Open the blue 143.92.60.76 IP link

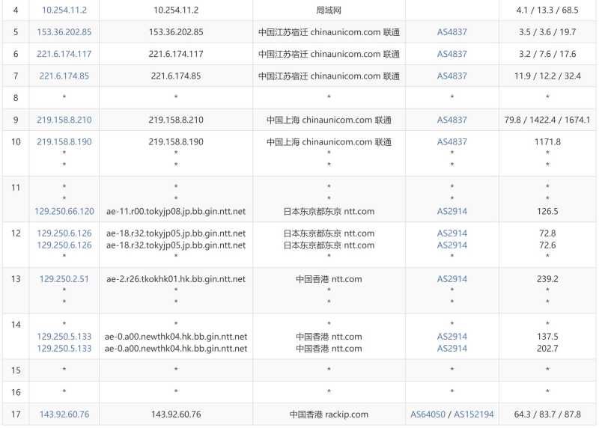point(64,414)
